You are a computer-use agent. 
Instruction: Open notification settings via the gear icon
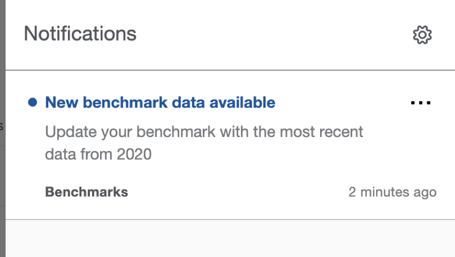pos(422,35)
